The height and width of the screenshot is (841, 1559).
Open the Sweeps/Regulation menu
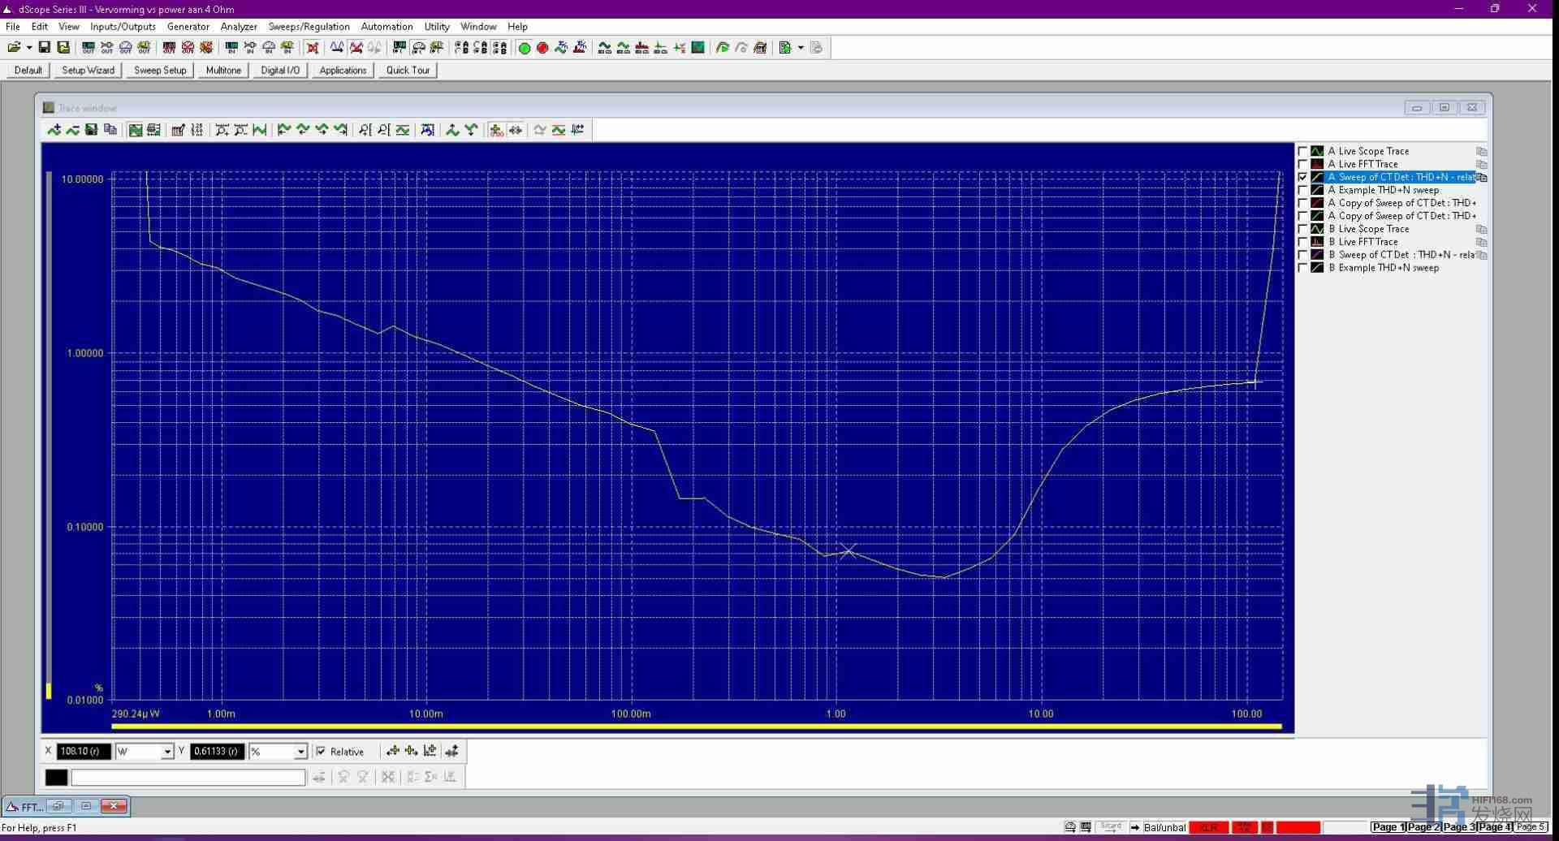[x=309, y=27]
